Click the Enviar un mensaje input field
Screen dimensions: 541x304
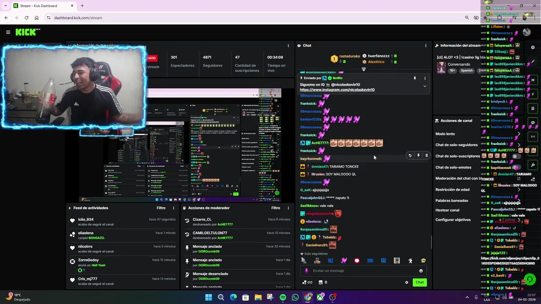click(x=363, y=271)
